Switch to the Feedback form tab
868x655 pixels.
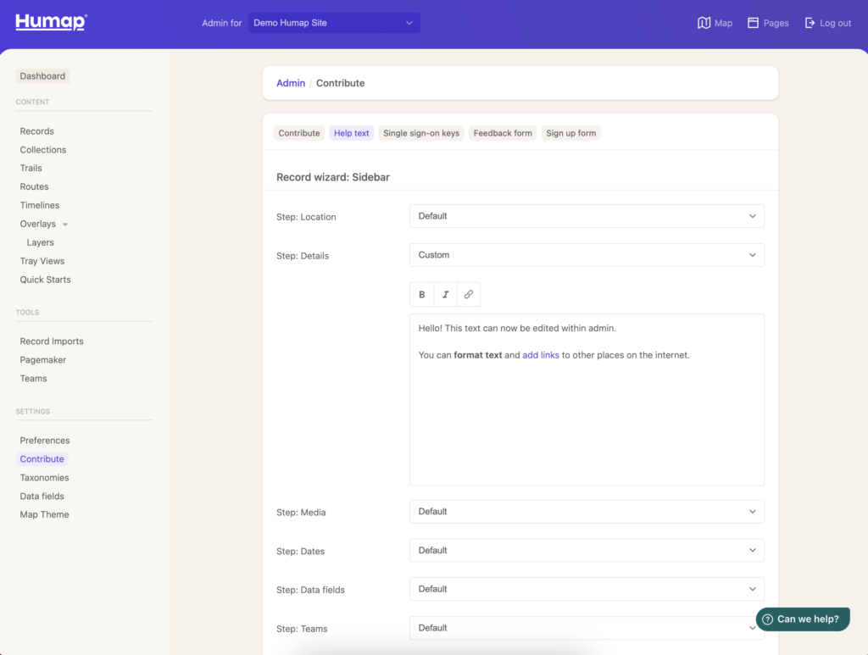click(x=502, y=133)
